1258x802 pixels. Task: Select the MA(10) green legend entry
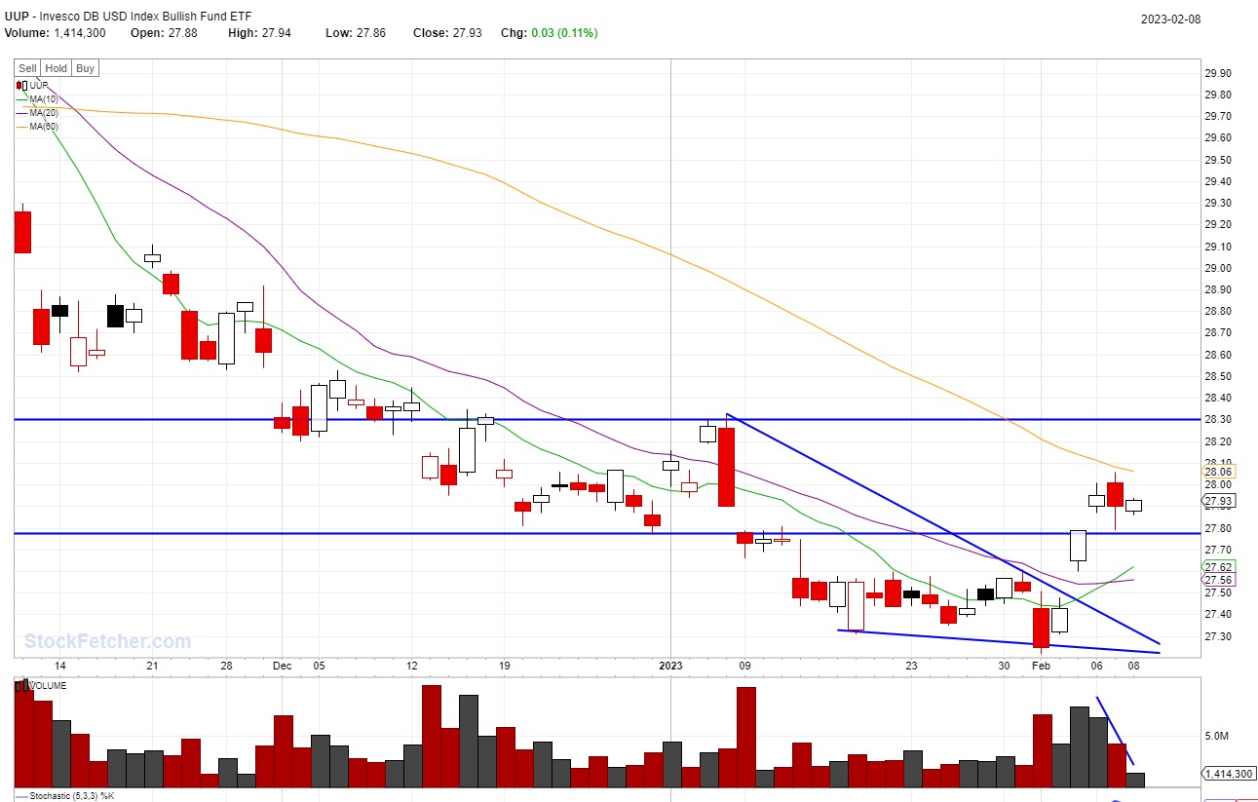pos(36,99)
